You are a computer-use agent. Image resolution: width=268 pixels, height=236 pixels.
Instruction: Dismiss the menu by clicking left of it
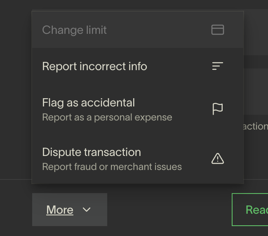click(x=16, y=103)
